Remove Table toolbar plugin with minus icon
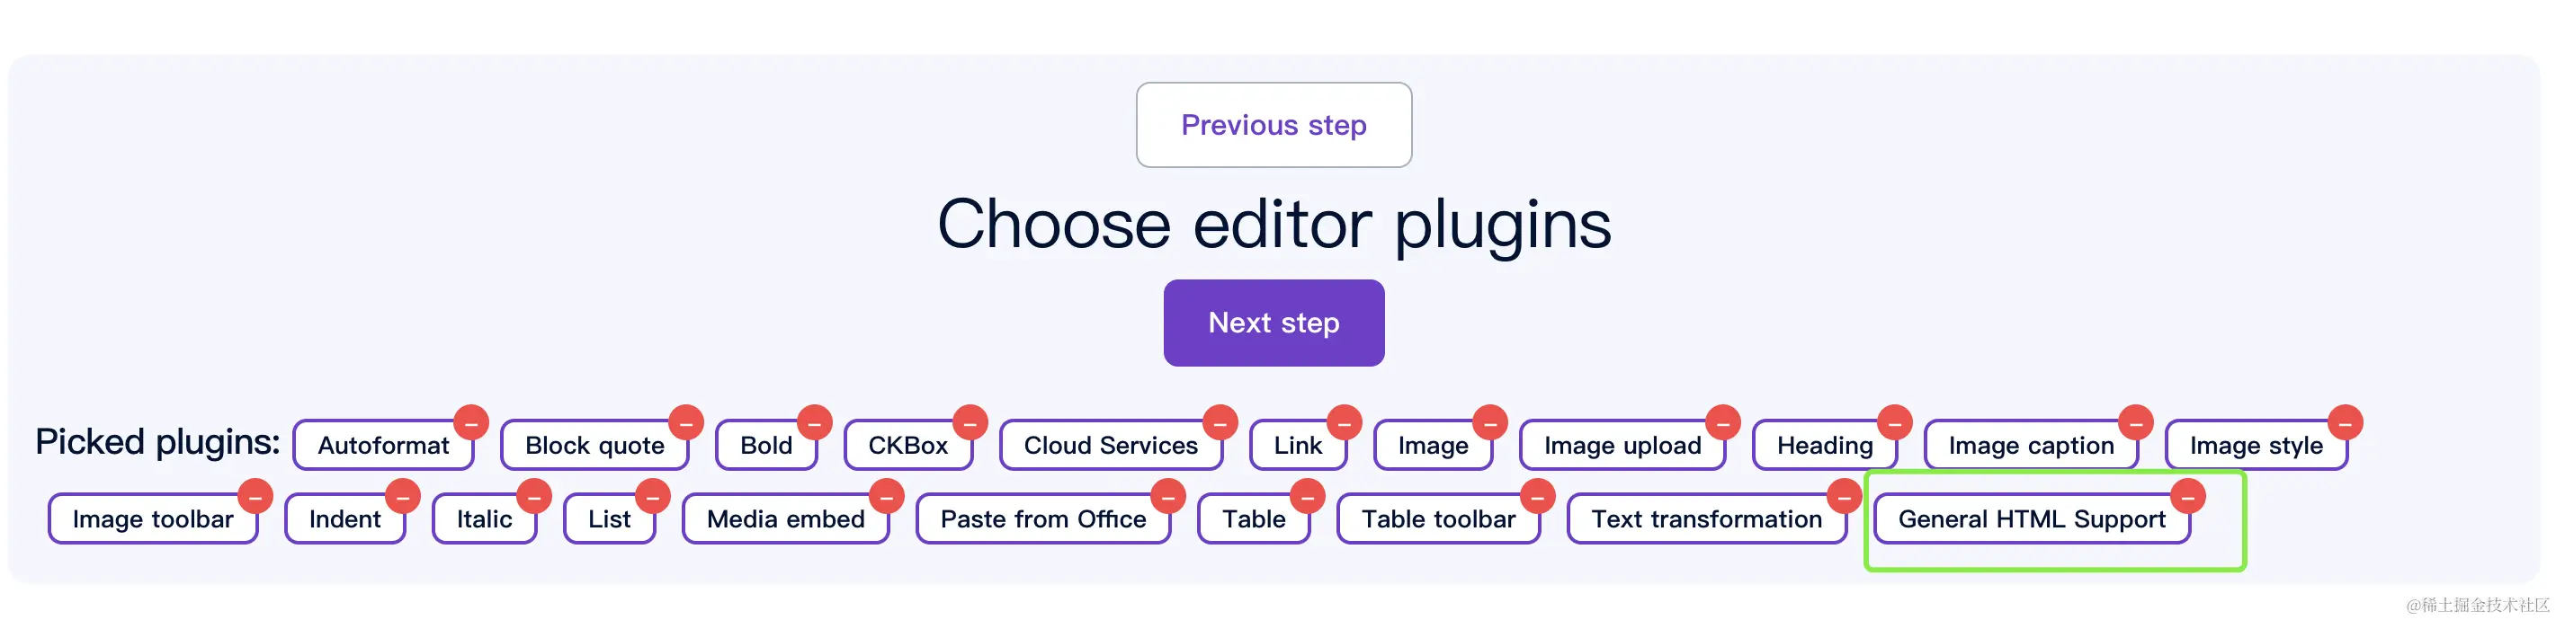 click(x=1537, y=496)
